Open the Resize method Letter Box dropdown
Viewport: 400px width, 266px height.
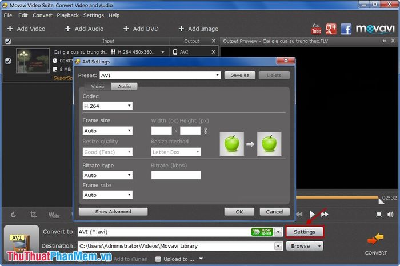click(176, 152)
